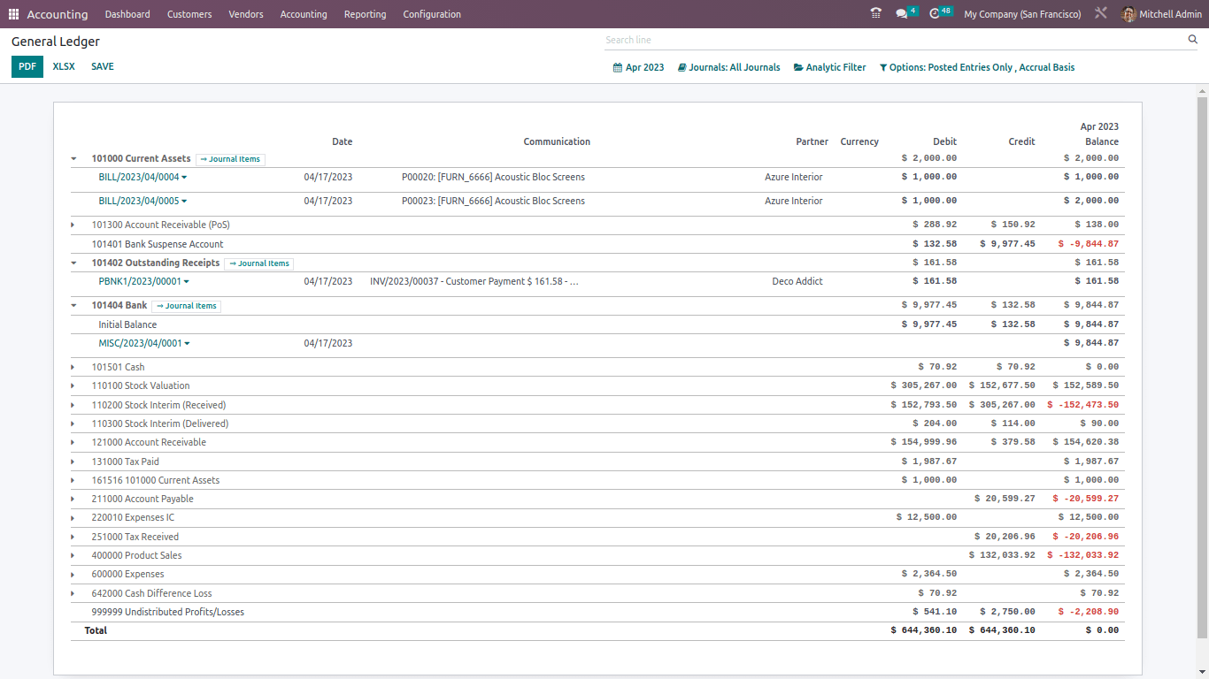Click the calendar icon beside Apr 2023
1209x679 pixels.
(619, 67)
